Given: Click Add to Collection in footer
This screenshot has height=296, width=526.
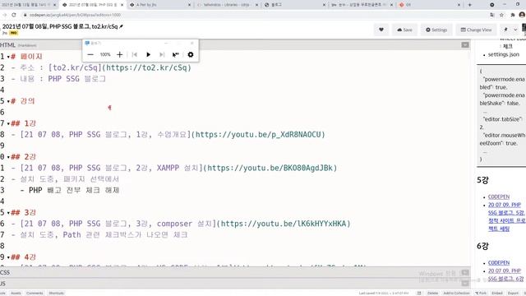Looking at the screenshot, I should pos(456,294).
